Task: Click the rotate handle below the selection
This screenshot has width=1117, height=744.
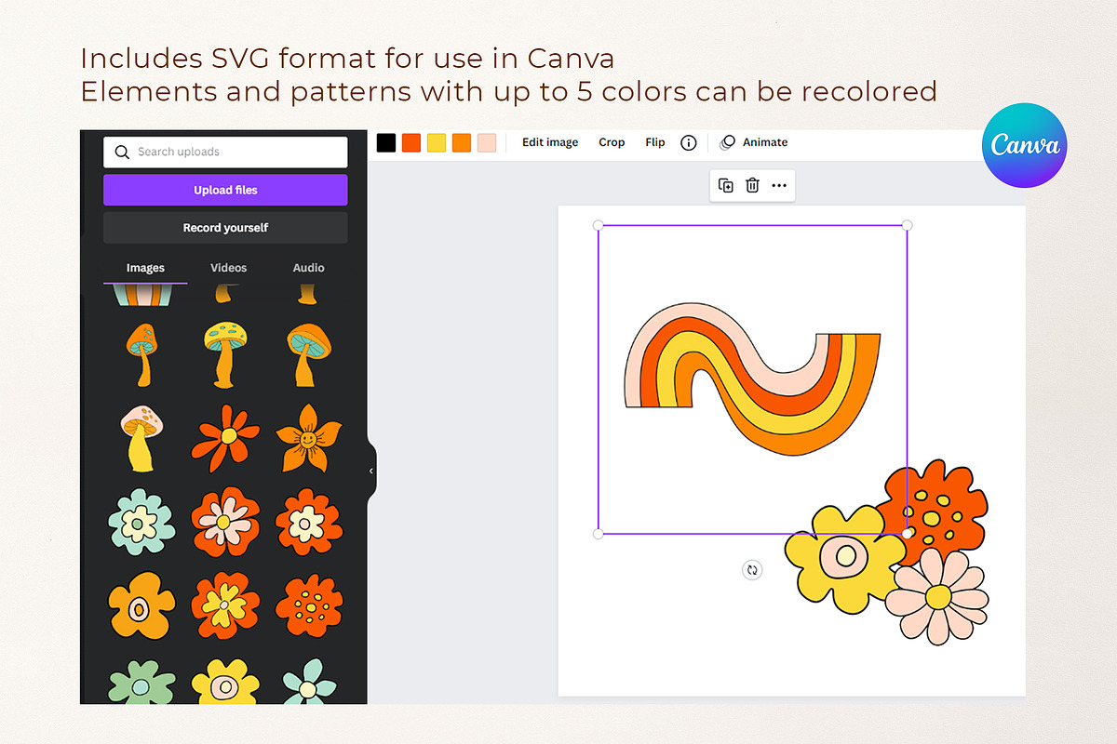Action: [752, 570]
